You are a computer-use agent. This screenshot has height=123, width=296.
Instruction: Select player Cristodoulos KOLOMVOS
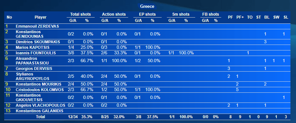(40, 89)
